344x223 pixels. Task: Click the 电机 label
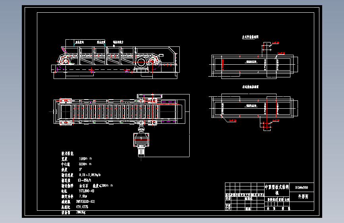click(x=64, y=191)
